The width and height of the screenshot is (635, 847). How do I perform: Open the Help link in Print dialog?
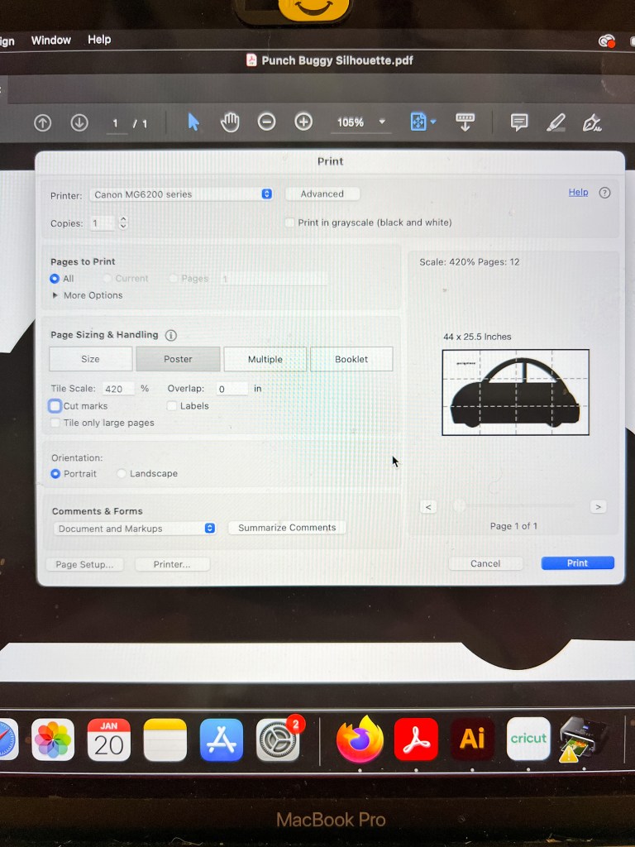point(578,193)
